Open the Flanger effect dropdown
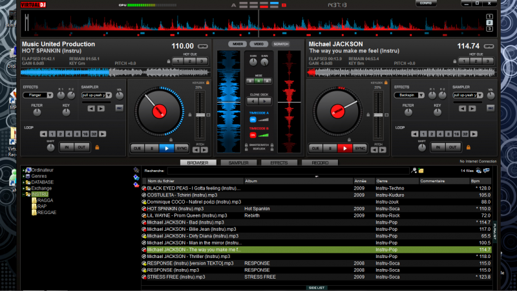The image size is (517, 291). [x=50, y=95]
